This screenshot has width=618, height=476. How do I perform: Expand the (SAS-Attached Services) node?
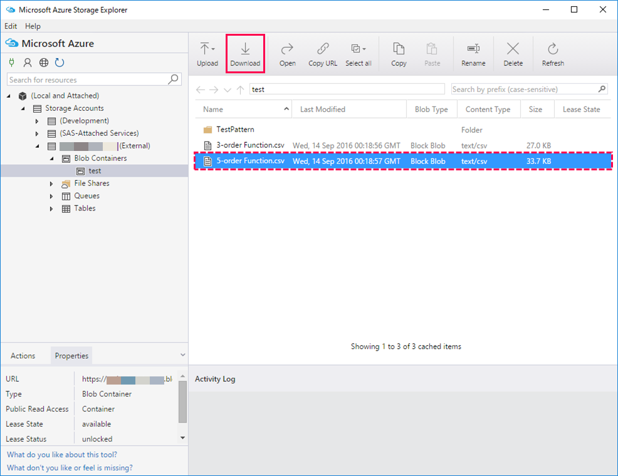[37, 134]
